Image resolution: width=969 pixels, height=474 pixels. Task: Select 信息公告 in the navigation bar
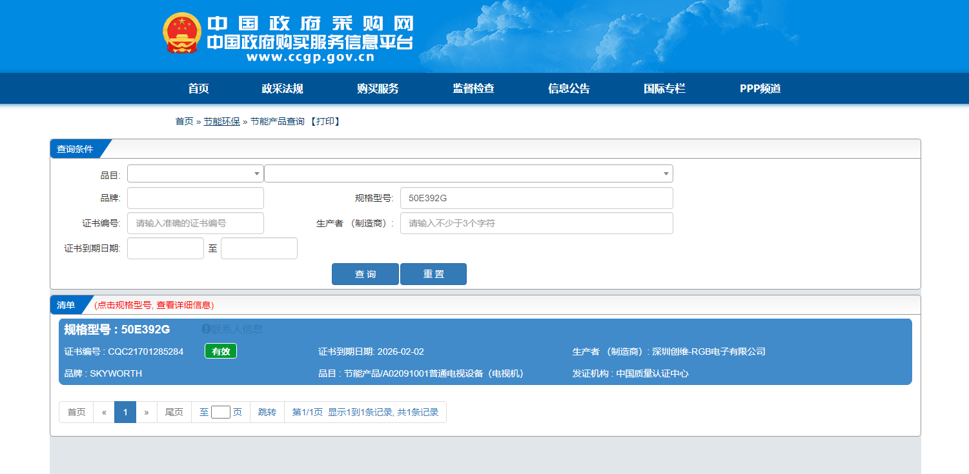569,89
